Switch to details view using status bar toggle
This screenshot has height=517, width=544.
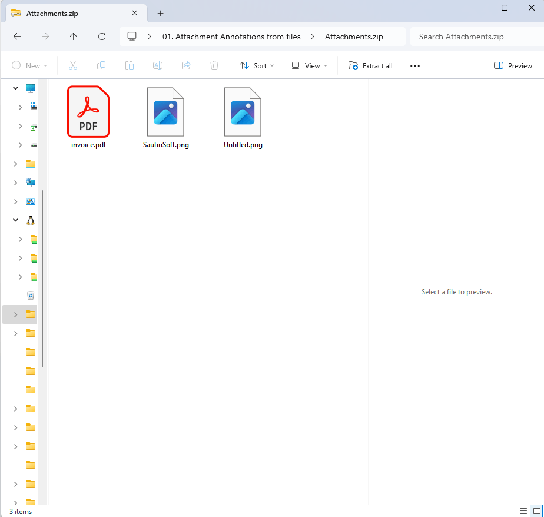(523, 511)
